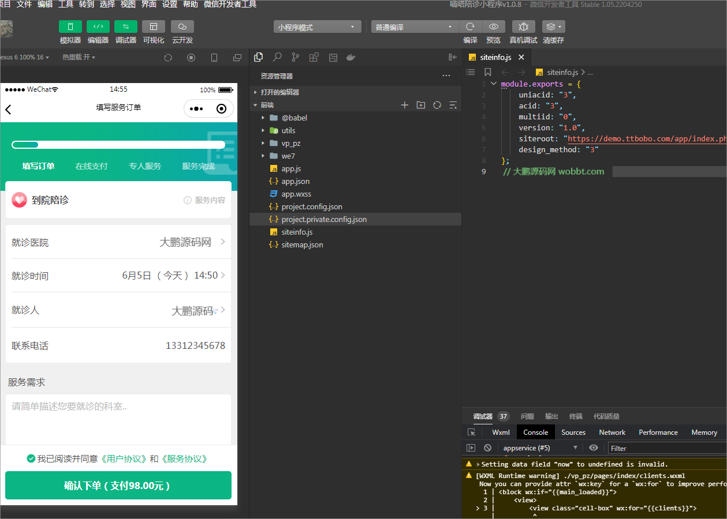Screen dimensions: 727x519
Task: Click the 确认下单 payment button
Action: pos(118,486)
